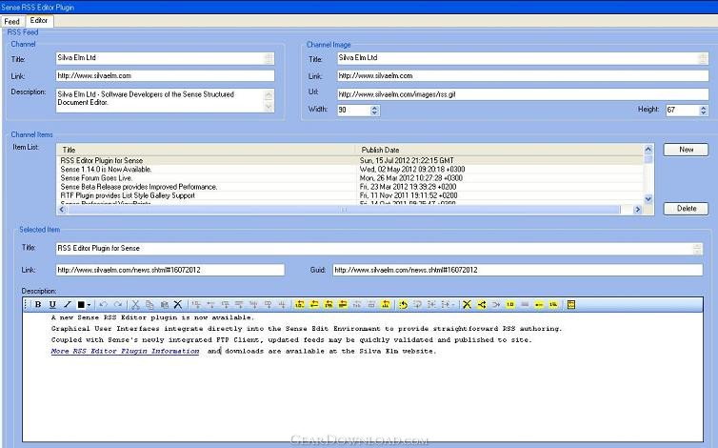Click the Selected Item Title field
This screenshot has width=718, height=448.
(x=379, y=249)
